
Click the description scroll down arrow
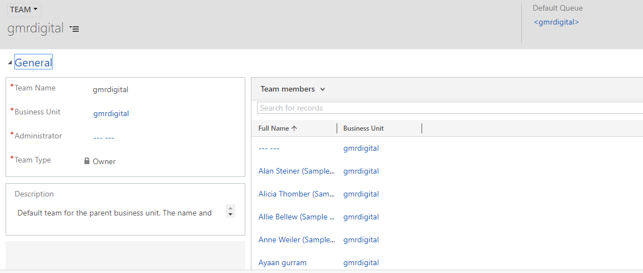[230, 214]
